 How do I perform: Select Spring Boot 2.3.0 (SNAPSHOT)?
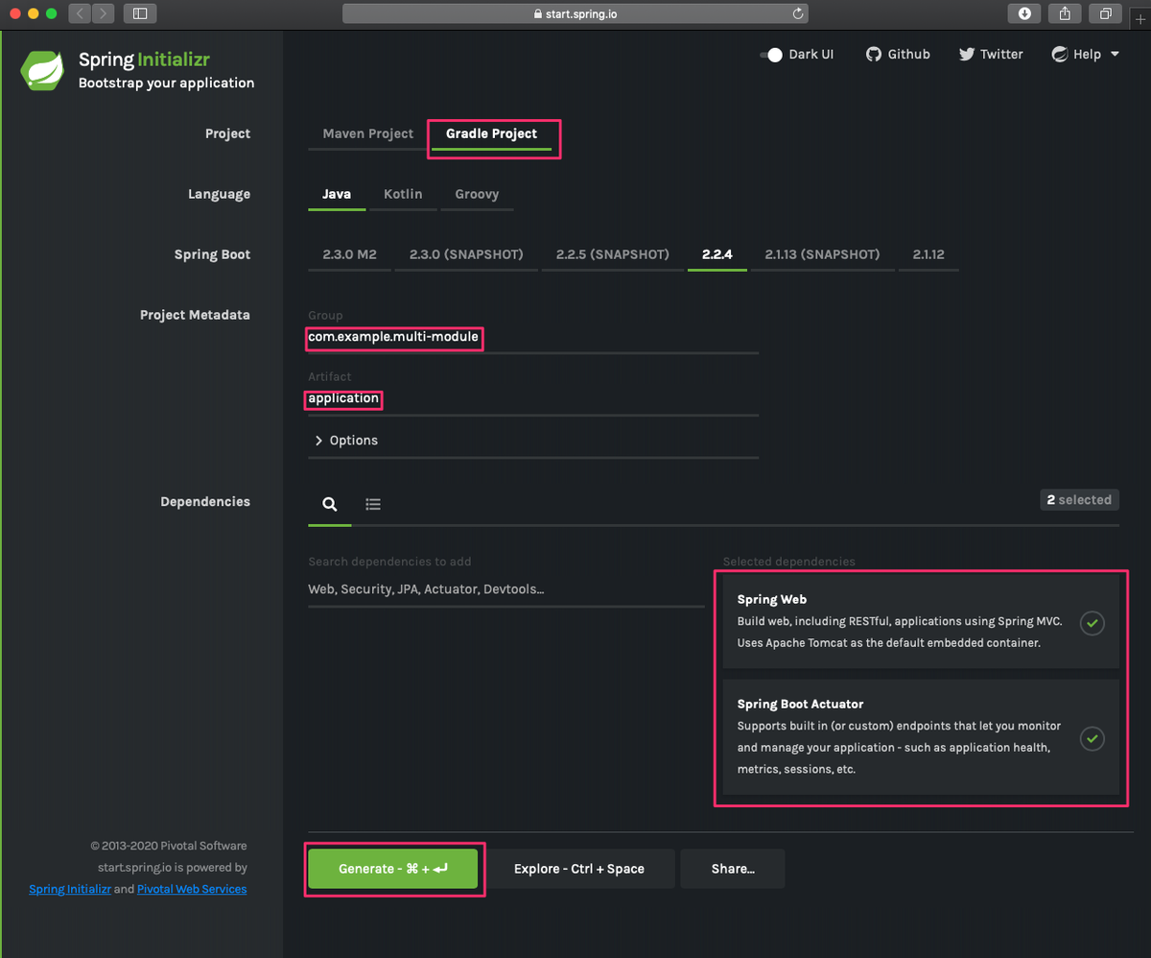466,254
